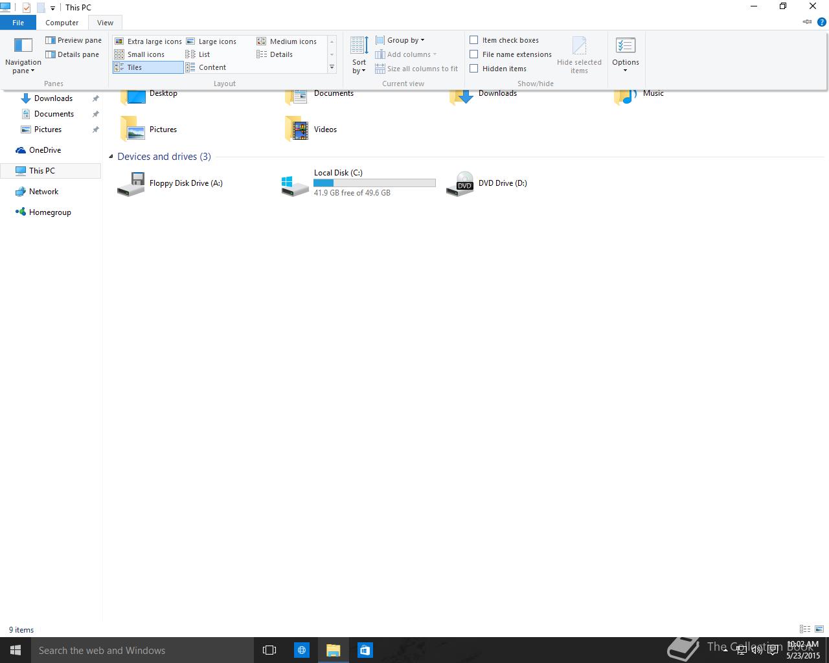Unpin Documents using its pin icon
Image resolution: width=829 pixels, height=663 pixels.
(96, 114)
